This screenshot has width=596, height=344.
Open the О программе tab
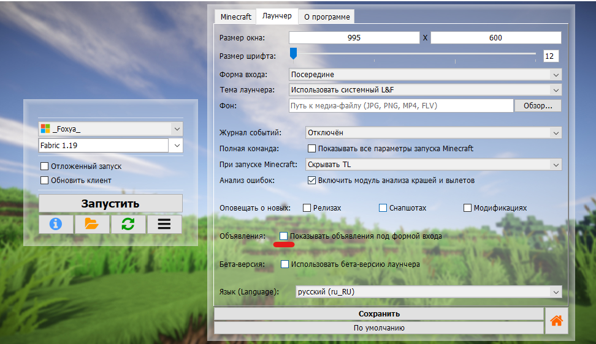coord(327,17)
